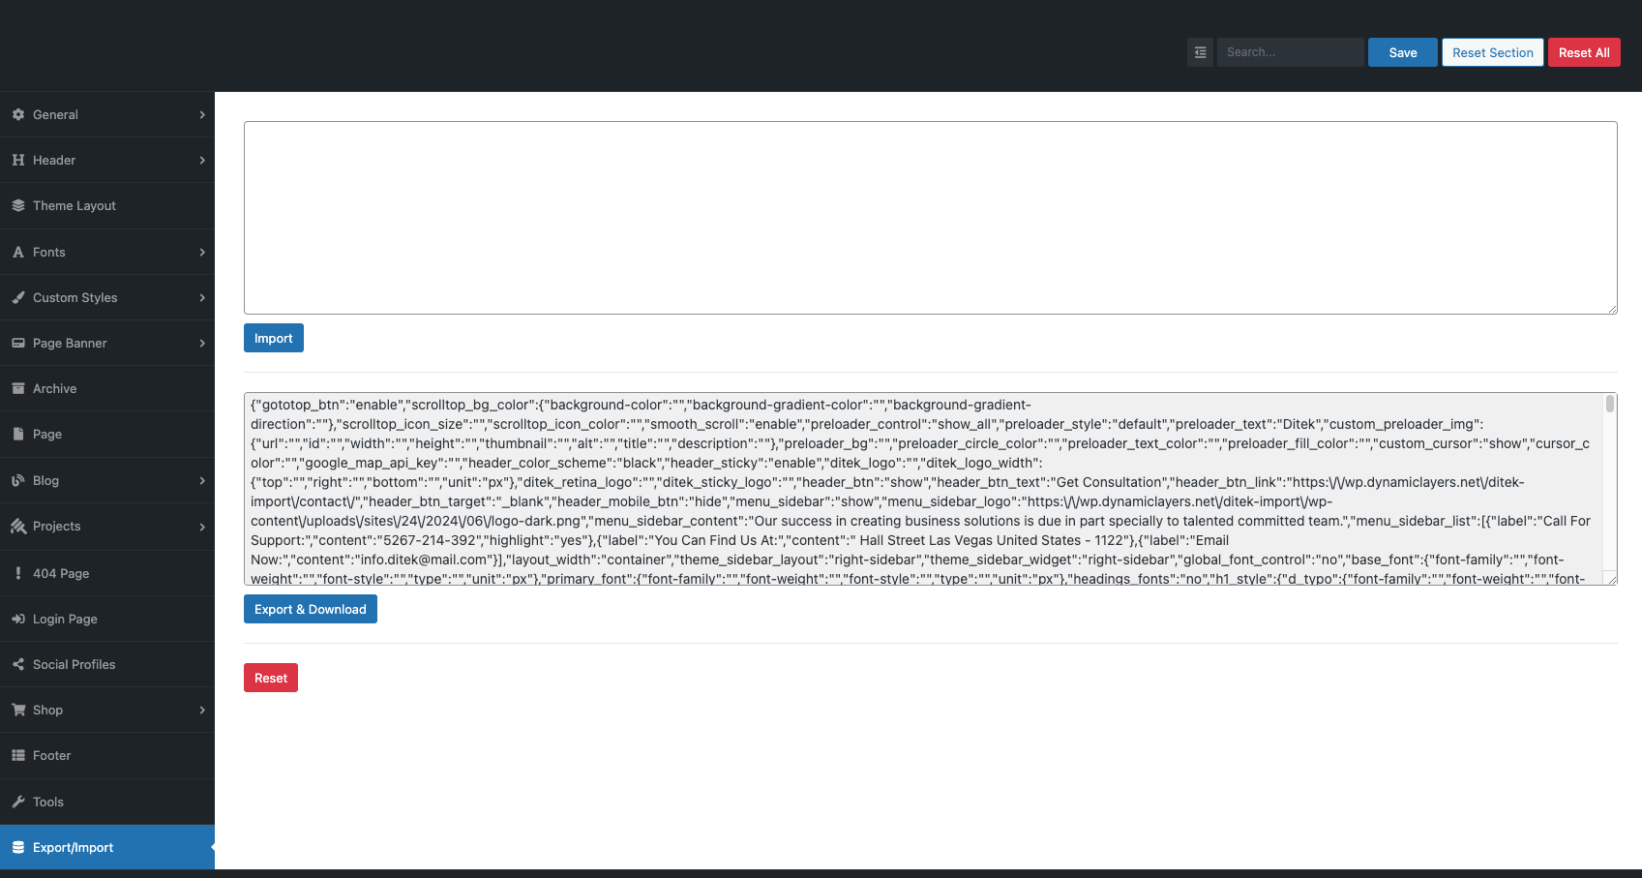This screenshot has width=1642, height=878.
Task: Click the Archive box icon
Action: coord(18,388)
